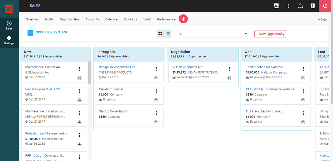Open Startup Consultation opportunity
This screenshot has width=333, height=161.
point(113,111)
